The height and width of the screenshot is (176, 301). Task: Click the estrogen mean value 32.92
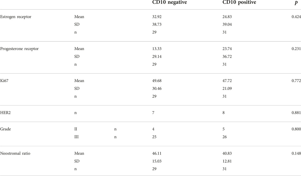pyautogui.click(x=157, y=17)
